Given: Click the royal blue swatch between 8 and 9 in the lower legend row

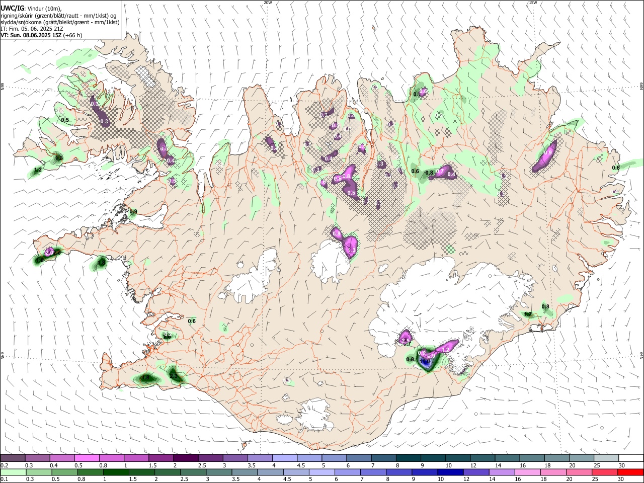Looking at the screenshot, I should tap(399, 472).
